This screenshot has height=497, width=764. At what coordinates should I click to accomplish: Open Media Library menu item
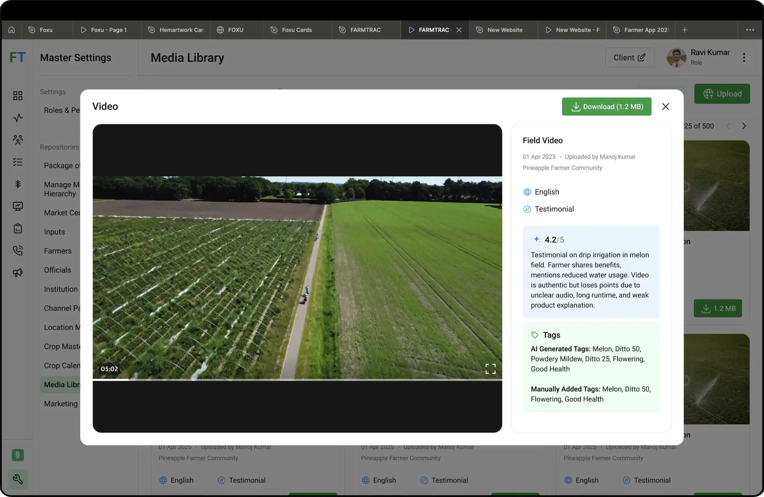click(60, 385)
